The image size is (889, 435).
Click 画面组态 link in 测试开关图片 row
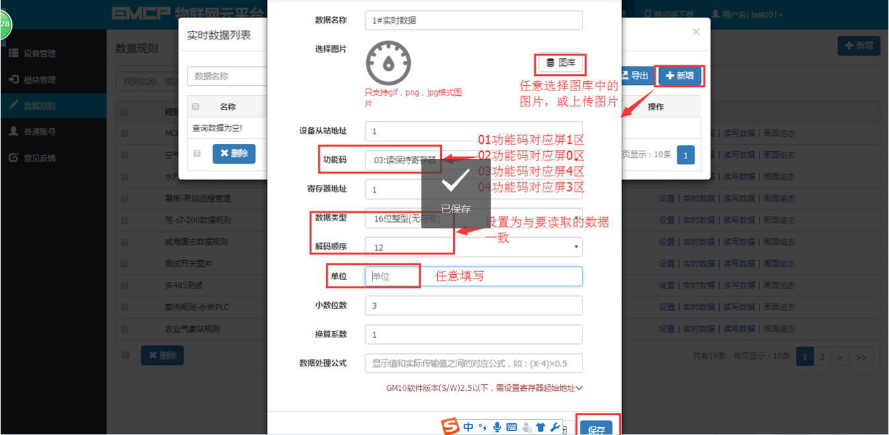point(779,263)
